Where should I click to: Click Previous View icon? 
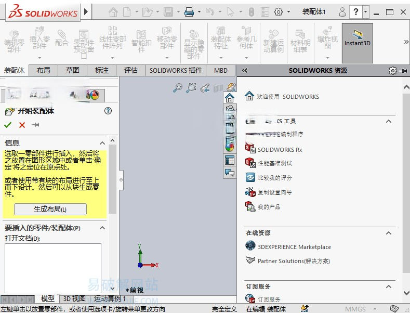coord(205,88)
